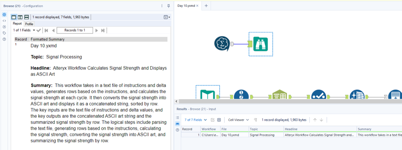The image size is (402, 150).
Task: Select the 'Alteryx Workflow Calculates...' Headline cell
Action: point(320,135)
